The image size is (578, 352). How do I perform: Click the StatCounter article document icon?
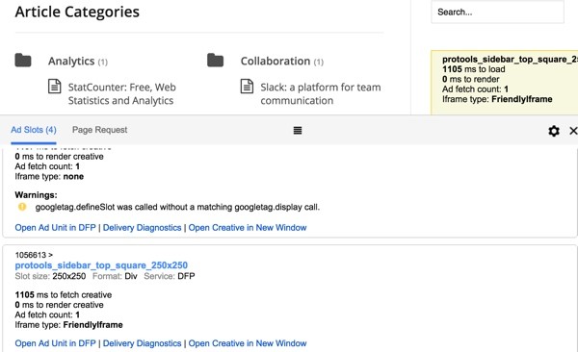coord(55,87)
